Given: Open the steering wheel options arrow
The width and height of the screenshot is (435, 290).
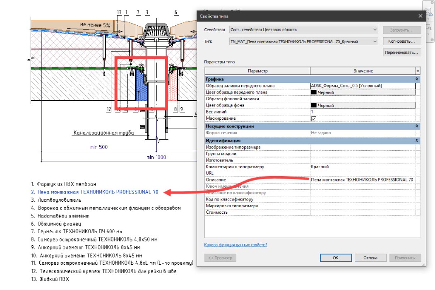Looking at the screenshot, I should pyautogui.click(x=428, y=19).
